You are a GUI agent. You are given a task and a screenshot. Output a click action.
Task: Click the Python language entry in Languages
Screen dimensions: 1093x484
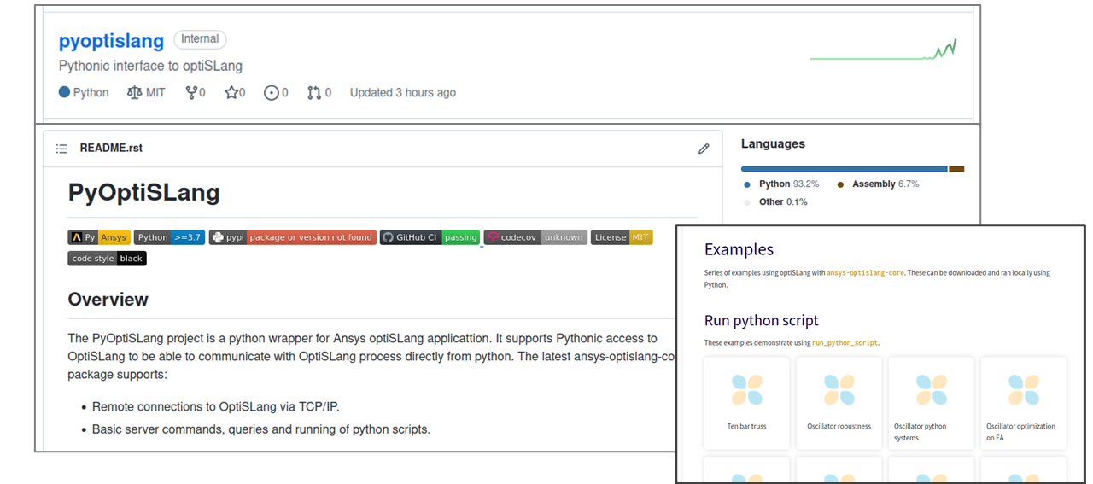point(774,184)
